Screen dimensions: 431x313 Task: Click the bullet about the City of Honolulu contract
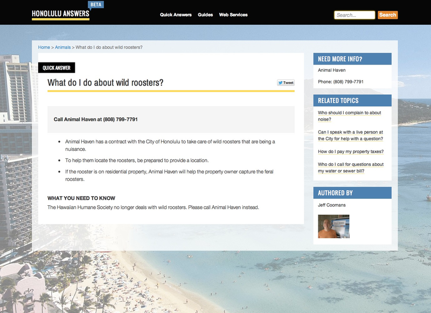[x=170, y=145]
